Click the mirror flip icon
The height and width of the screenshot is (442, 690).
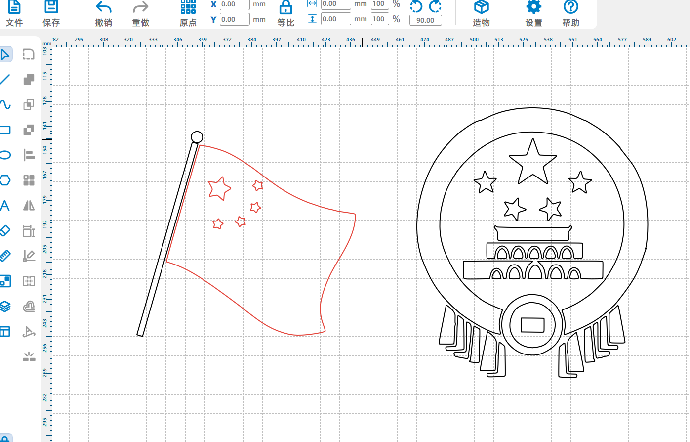(29, 206)
